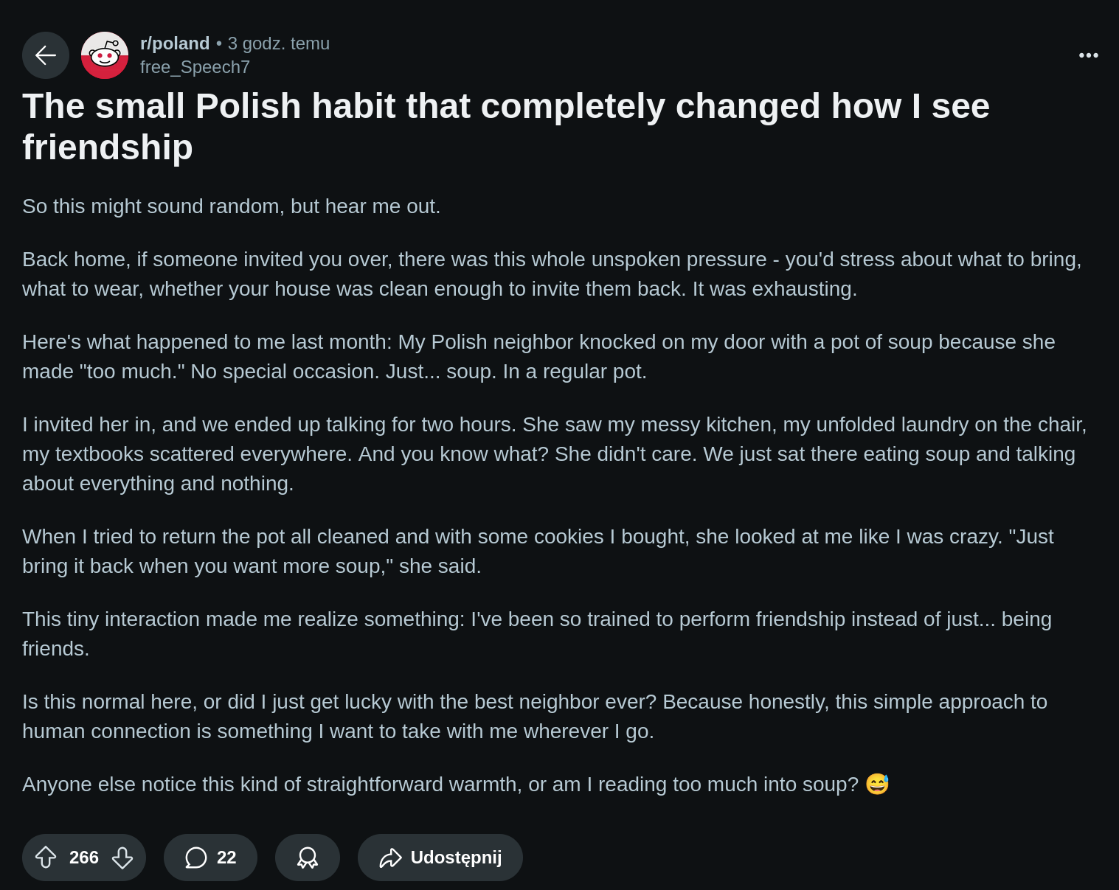Open the r/poland snoo avatar
Viewport: 1119px width, 890px height.
(105, 55)
